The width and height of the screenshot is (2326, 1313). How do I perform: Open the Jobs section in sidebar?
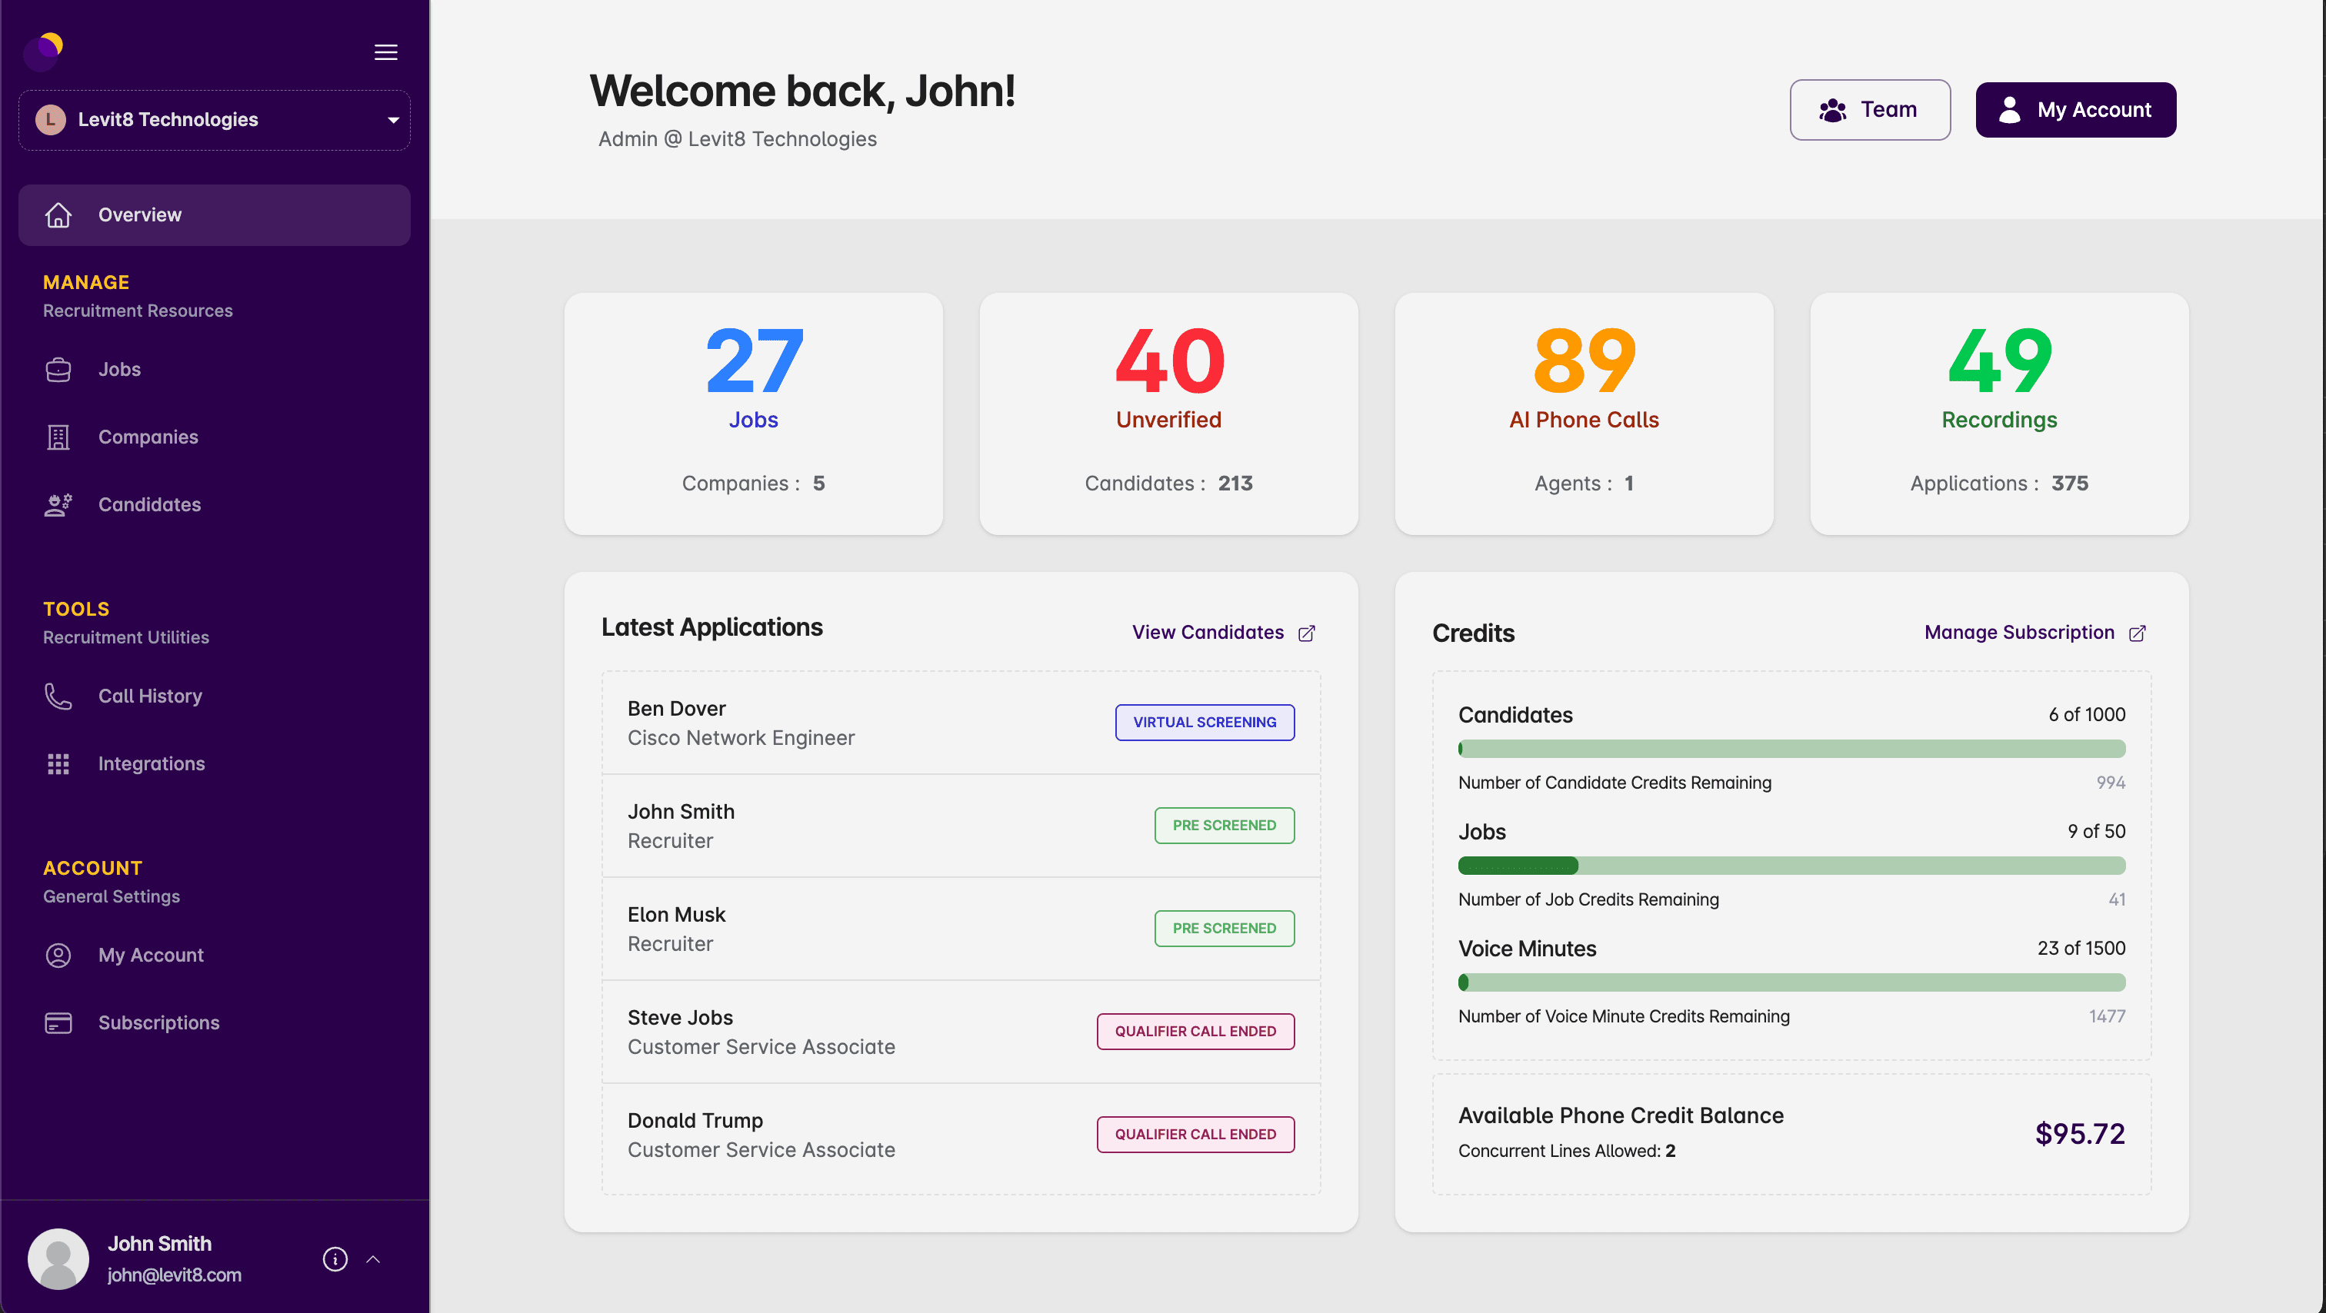pos(118,369)
